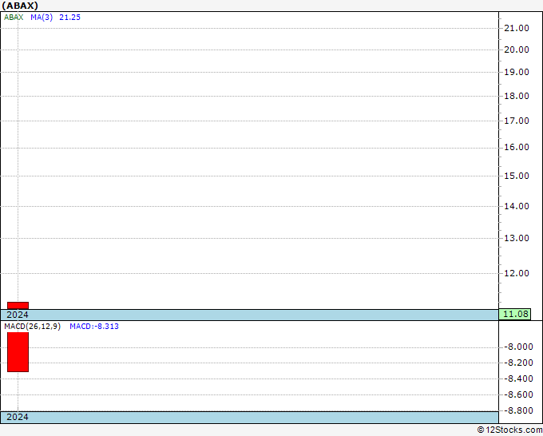Click the 2024 label on the price axis

pyautogui.click(x=18, y=315)
